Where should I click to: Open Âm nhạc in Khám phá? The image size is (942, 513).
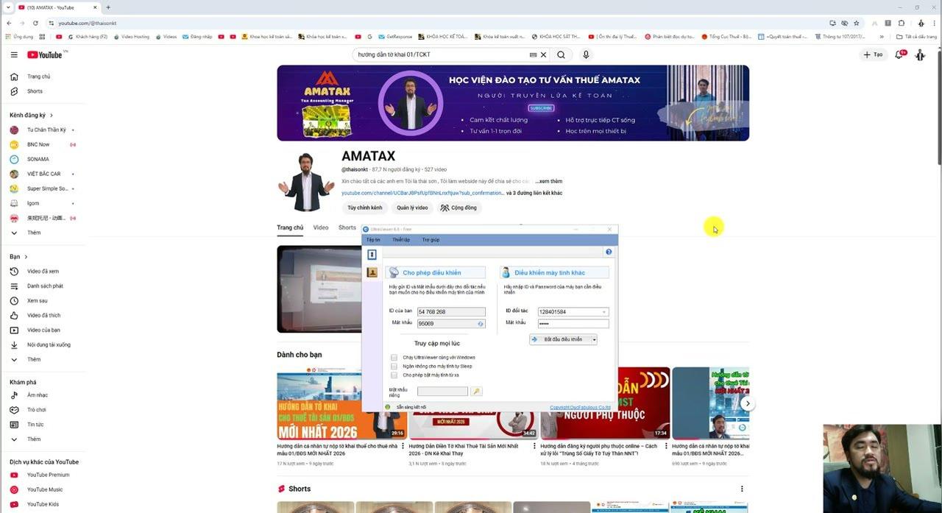point(37,395)
